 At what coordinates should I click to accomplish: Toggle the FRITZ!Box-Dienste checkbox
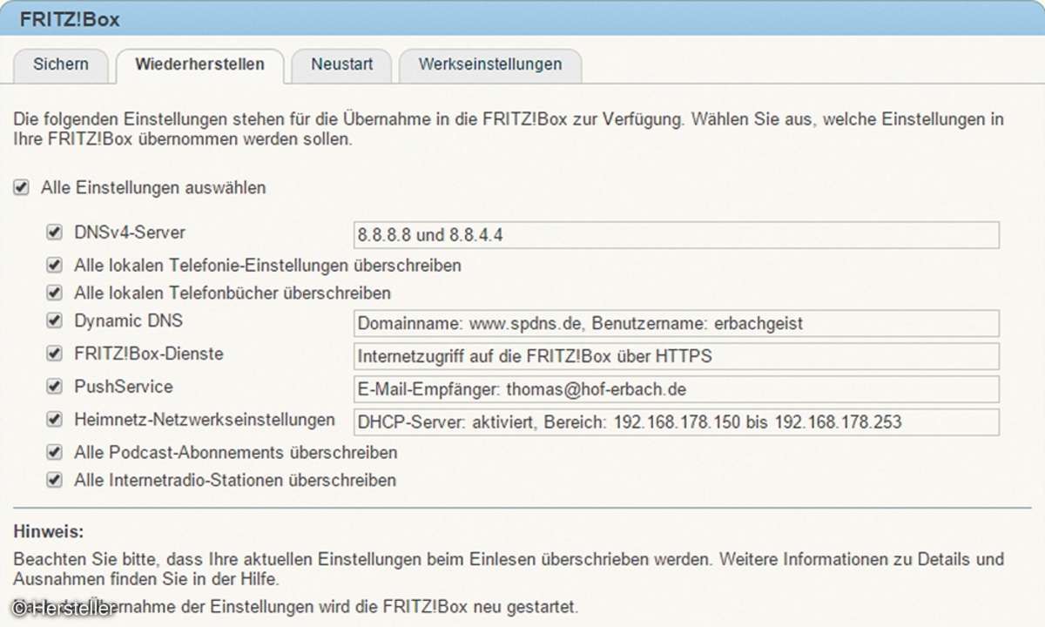55,354
